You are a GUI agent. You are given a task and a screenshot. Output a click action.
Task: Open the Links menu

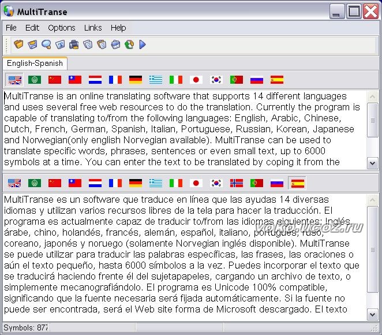pos(93,28)
